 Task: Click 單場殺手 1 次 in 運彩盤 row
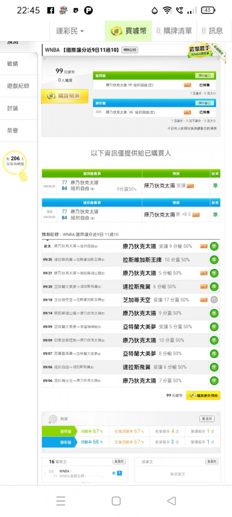(202, 442)
